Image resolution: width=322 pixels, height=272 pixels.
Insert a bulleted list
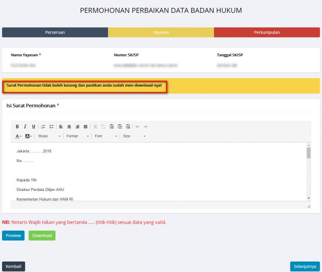(52, 127)
